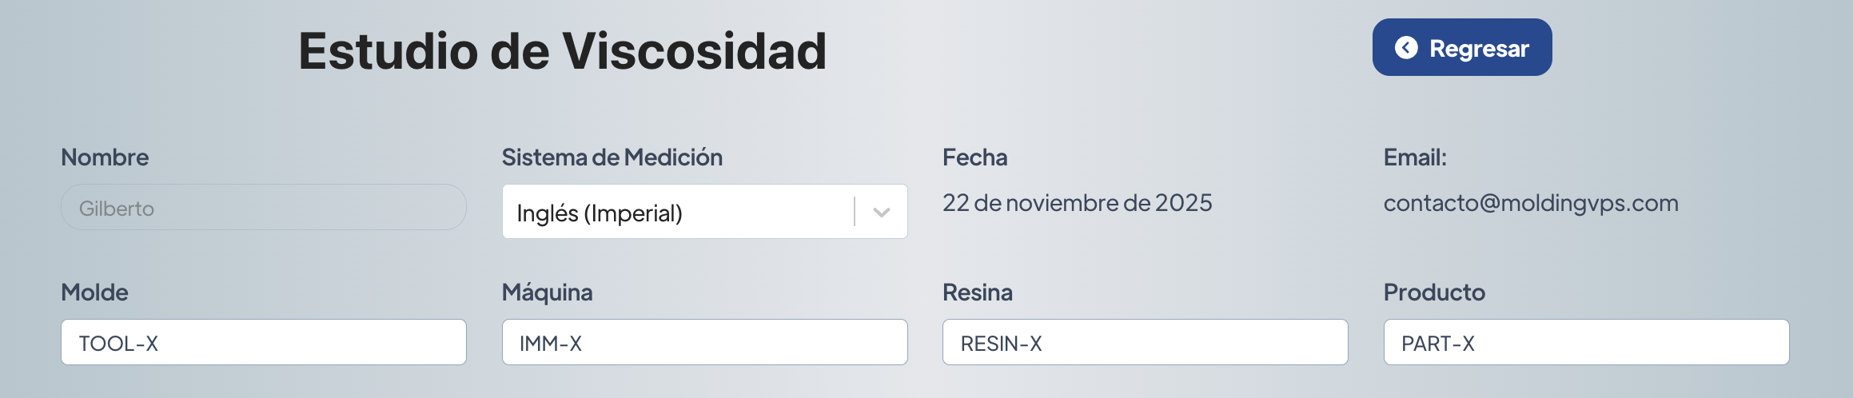Focus the Producto field containing PART-X
The width and height of the screenshot is (1853, 398).
tap(1586, 343)
